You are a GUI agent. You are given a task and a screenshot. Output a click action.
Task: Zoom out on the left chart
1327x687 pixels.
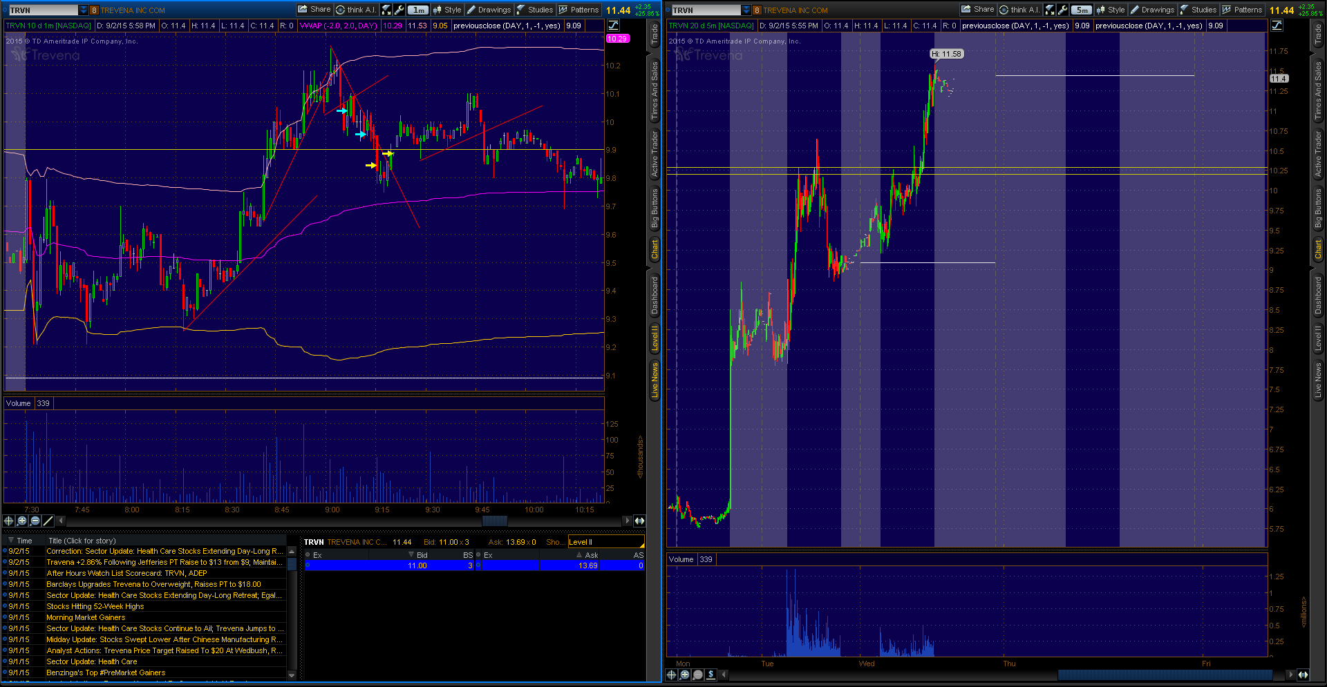click(35, 521)
